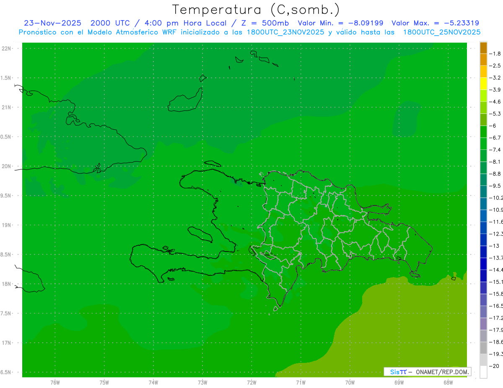Click the title 'Temperatura (C,somb.)'
The width and height of the screenshot is (503, 388).
pos(256,9)
